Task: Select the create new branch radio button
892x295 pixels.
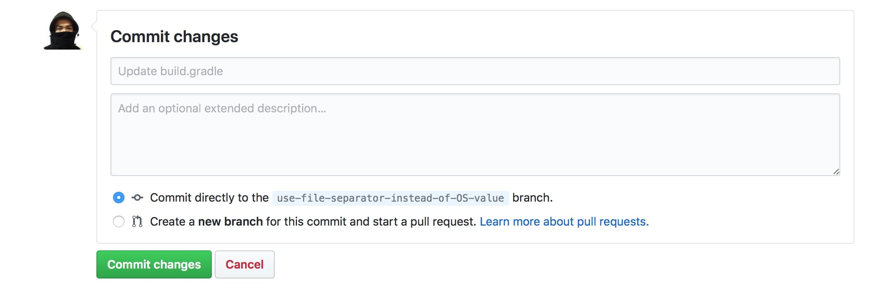Action: [119, 222]
